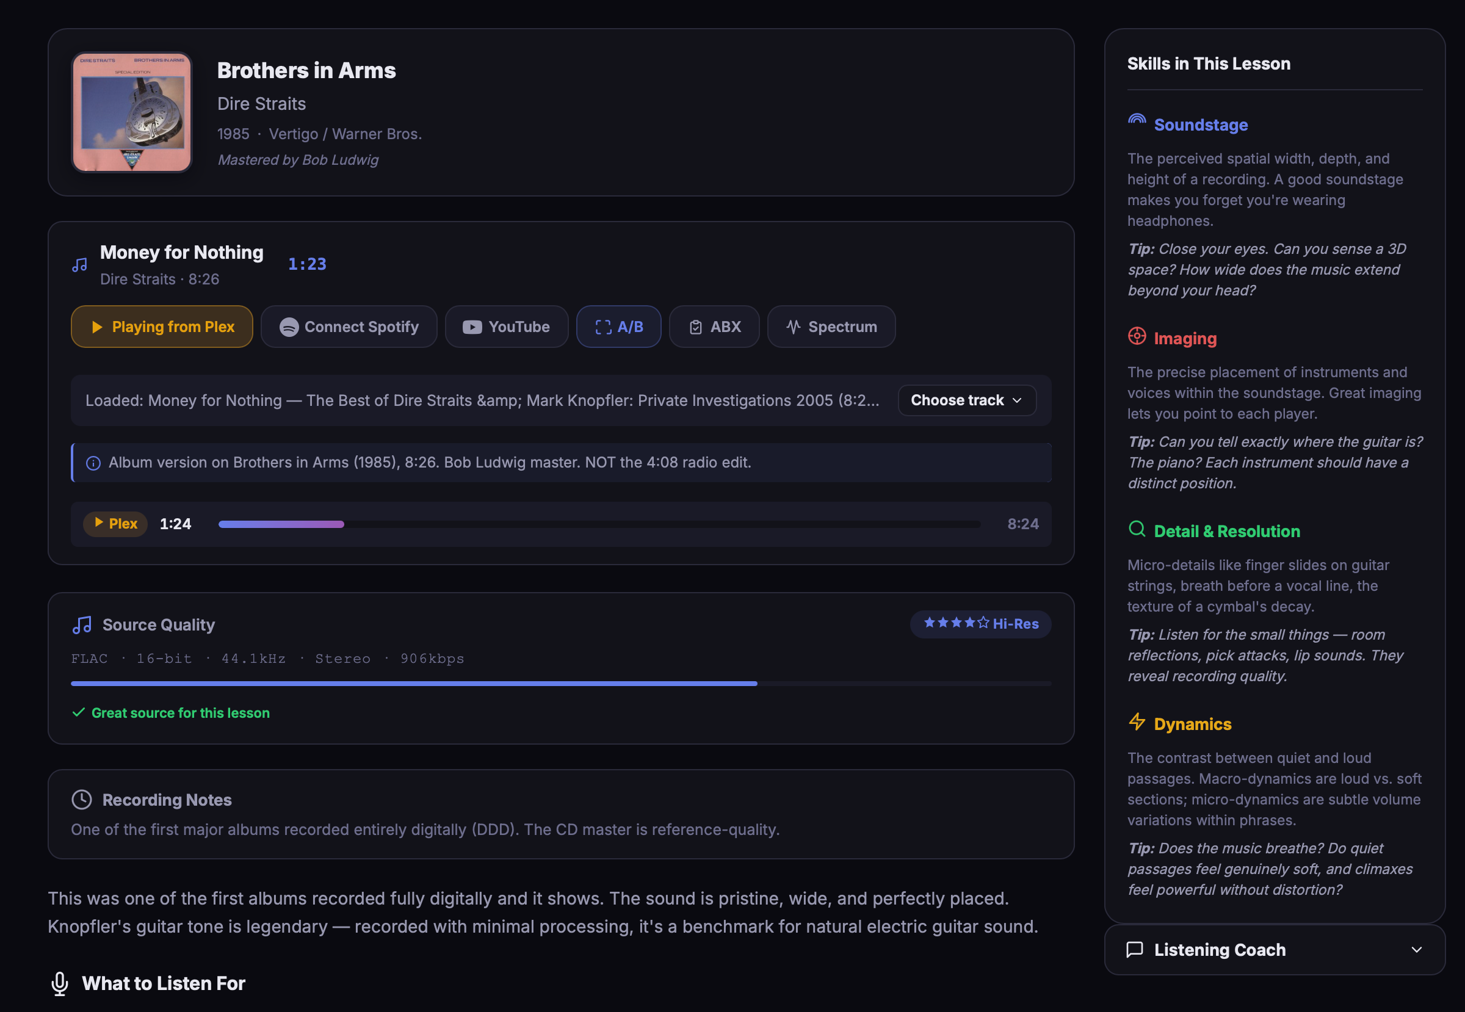Click the info icon in album version note
Viewport: 1465px width, 1012px height.
(93, 463)
